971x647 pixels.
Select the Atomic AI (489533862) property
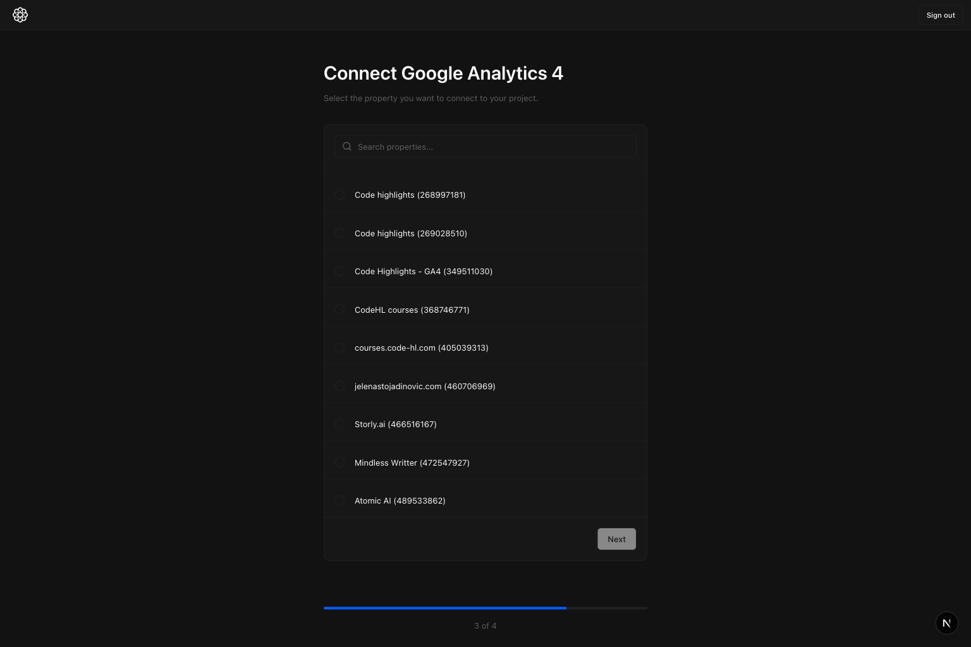339,500
